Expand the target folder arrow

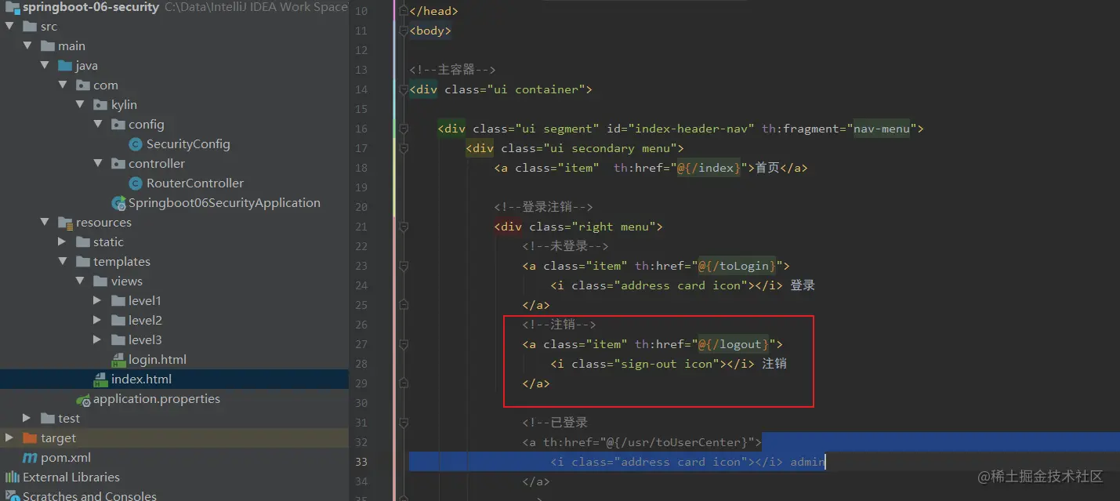click(x=9, y=438)
